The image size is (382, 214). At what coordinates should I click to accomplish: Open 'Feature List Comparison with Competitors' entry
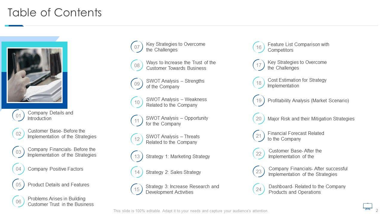click(x=298, y=47)
